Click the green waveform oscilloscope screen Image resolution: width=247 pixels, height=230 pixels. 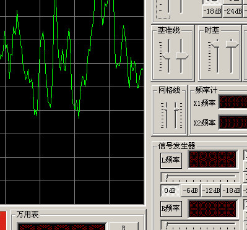coord(72,102)
